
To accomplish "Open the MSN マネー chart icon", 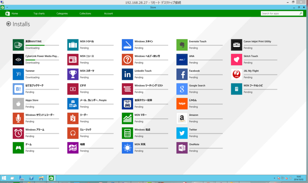I will click(x=127, y=118).
